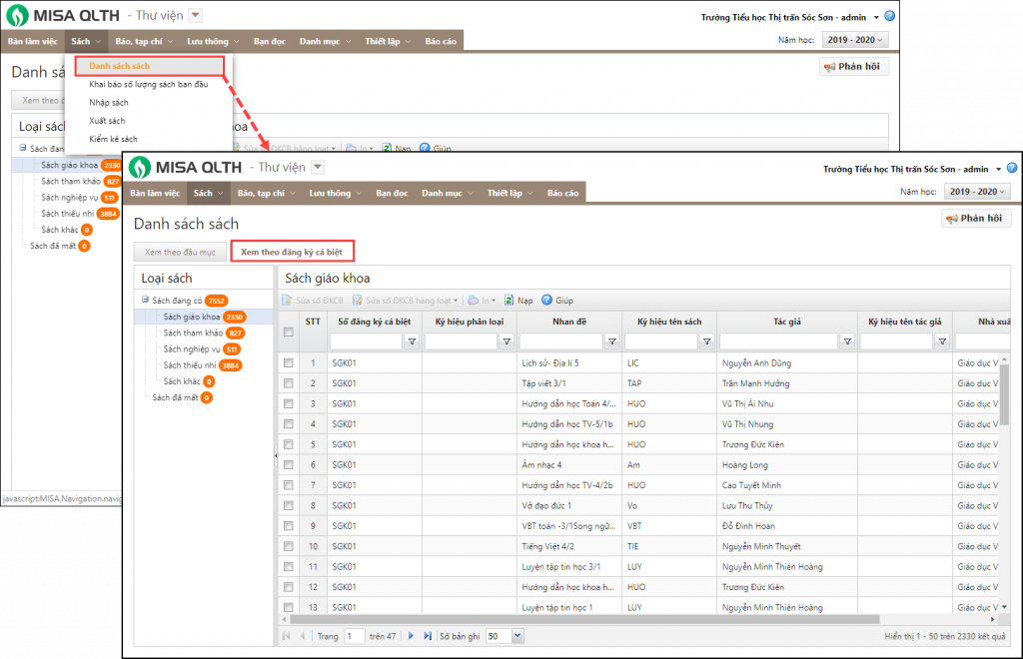Click the Nạp refresh icon in toolbar
Image resolution: width=1023 pixels, height=659 pixels.
(510, 300)
